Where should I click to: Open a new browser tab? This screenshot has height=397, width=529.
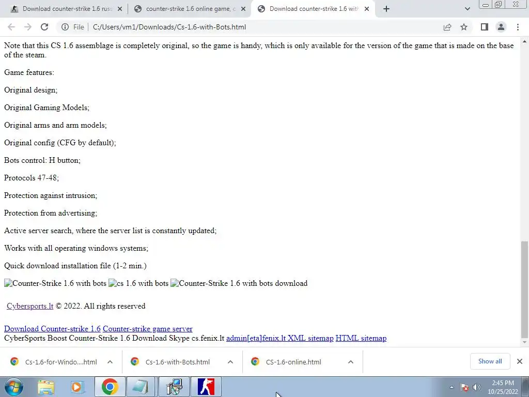tap(386, 9)
